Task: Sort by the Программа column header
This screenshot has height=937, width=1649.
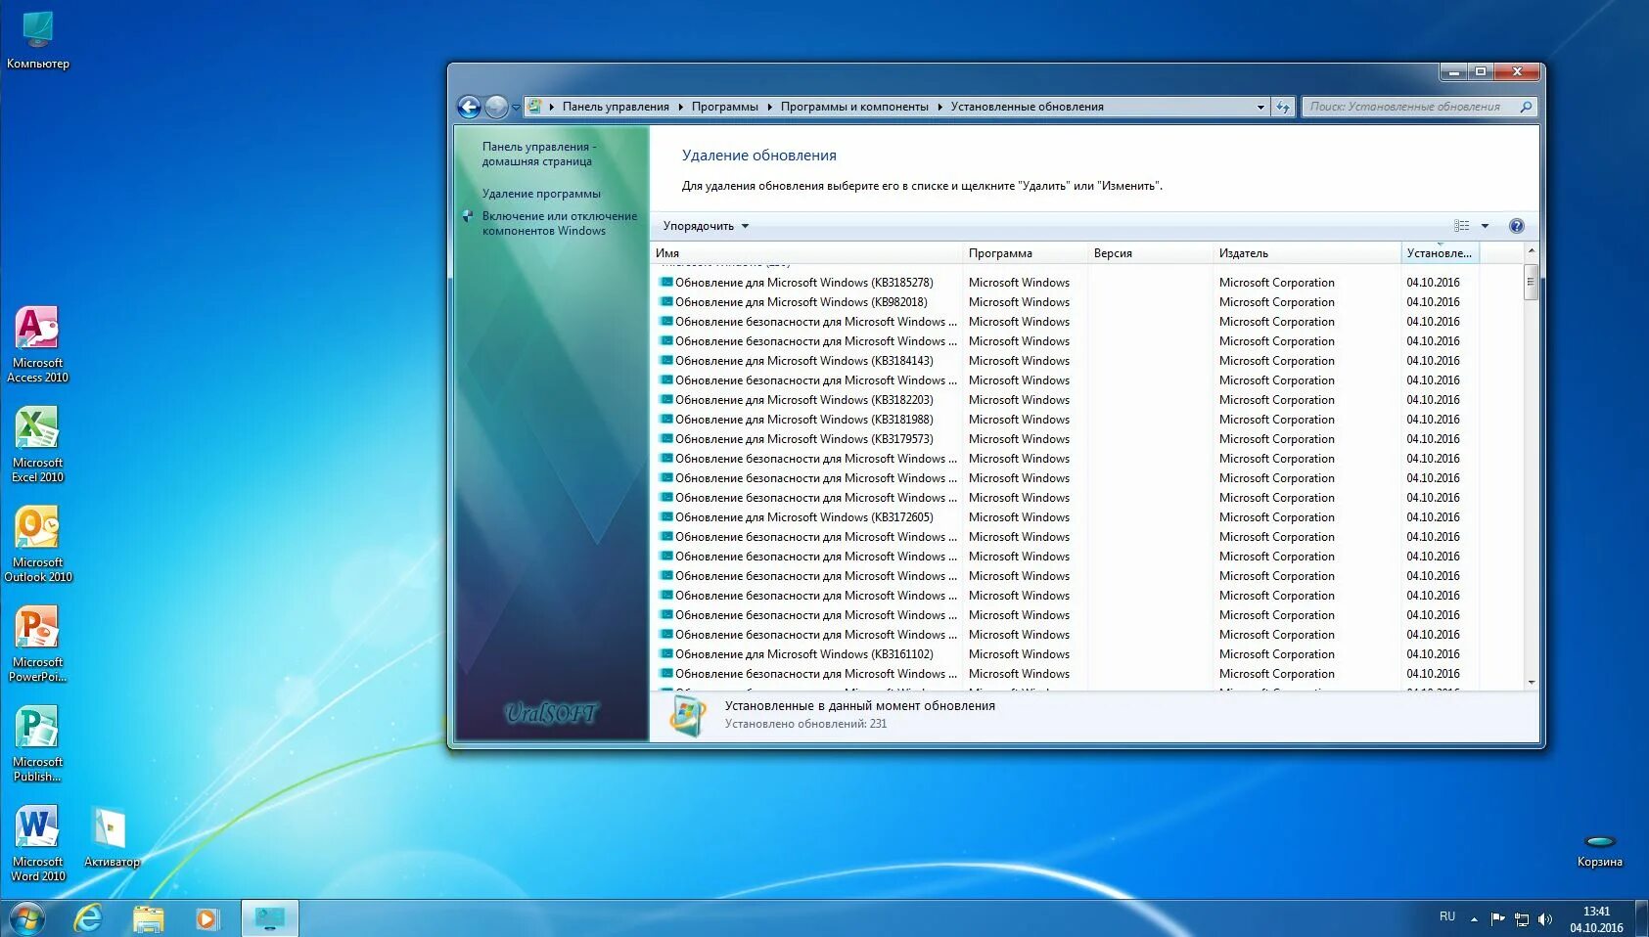Action: tap(1026, 253)
